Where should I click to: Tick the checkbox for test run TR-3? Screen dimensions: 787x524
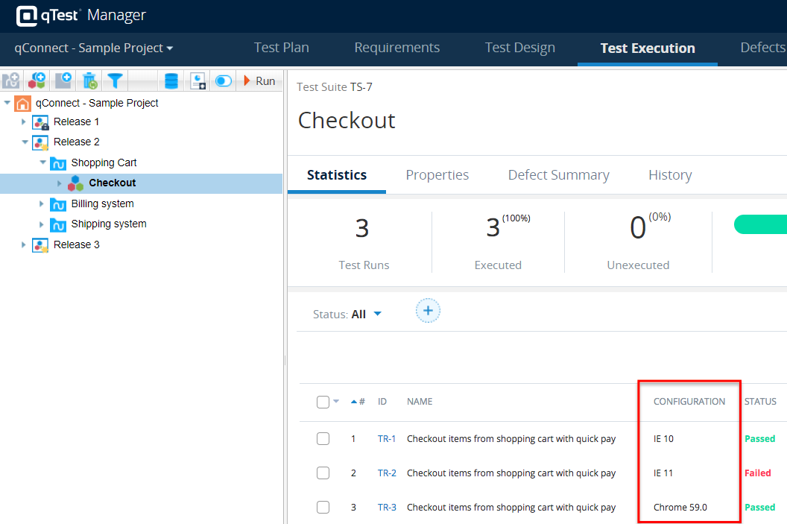click(x=323, y=508)
